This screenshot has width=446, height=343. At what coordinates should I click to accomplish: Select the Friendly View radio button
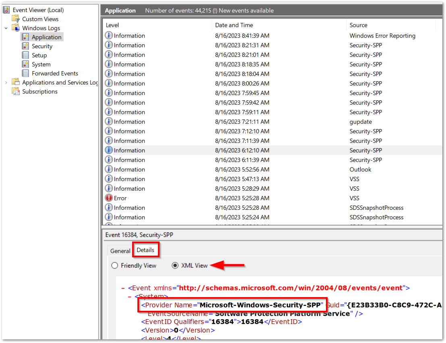114,265
